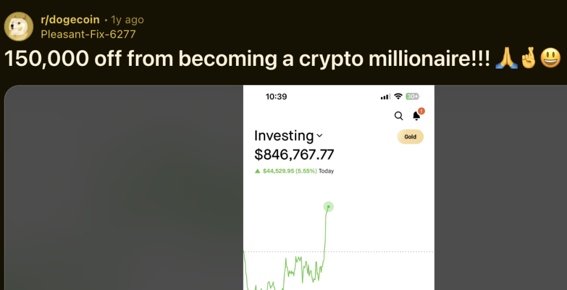Open Pleasant-Fix-6277's user profile

point(88,34)
